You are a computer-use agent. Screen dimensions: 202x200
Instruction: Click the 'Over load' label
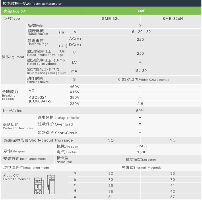pos(64,124)
